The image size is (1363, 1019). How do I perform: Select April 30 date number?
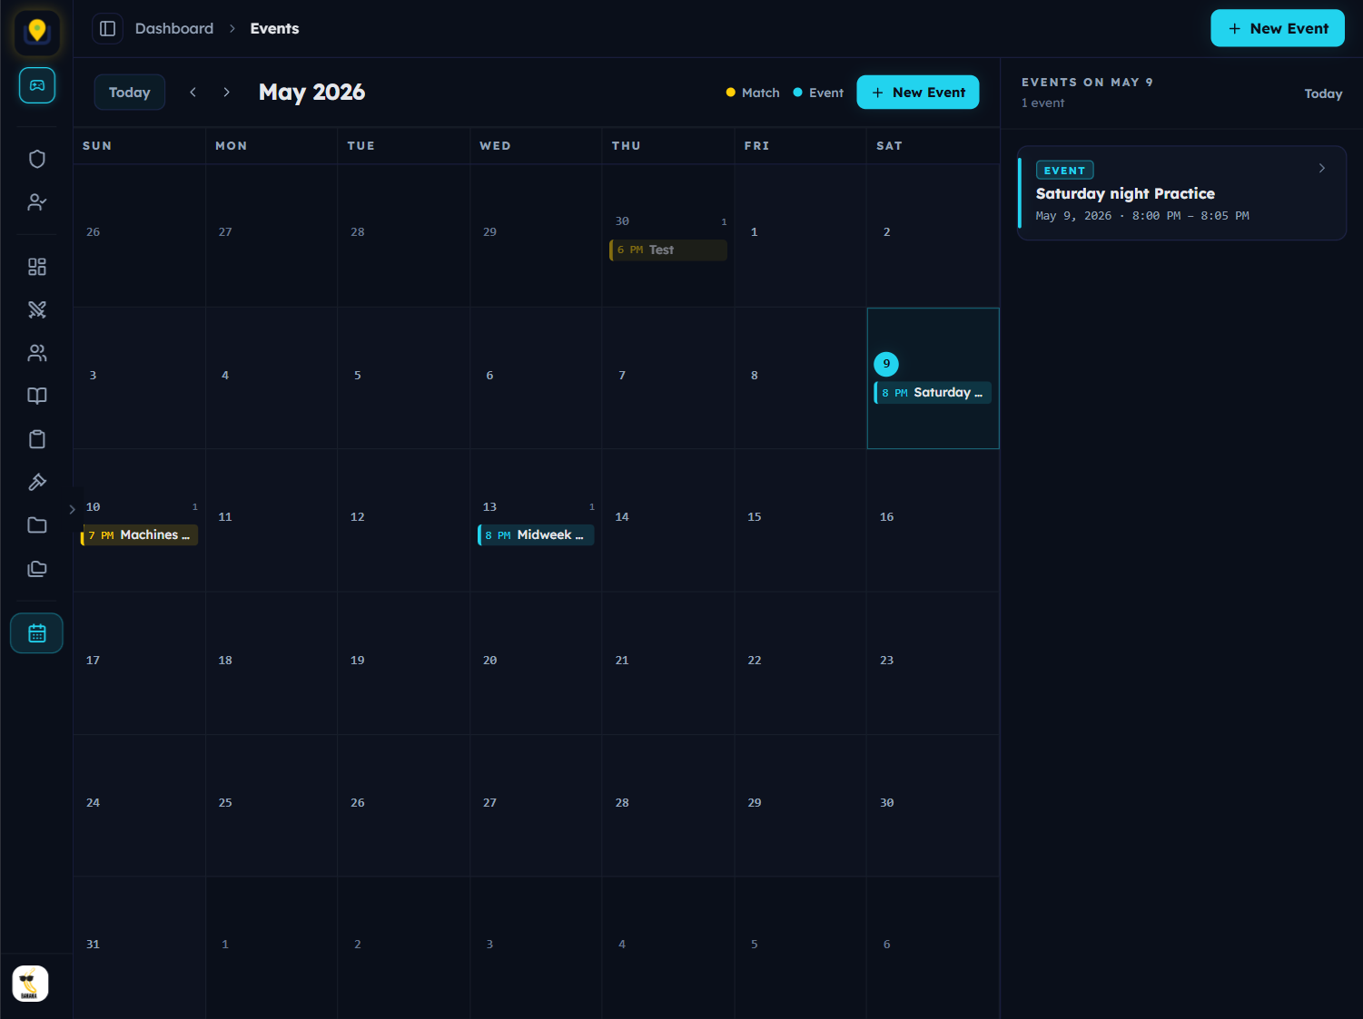622,221
